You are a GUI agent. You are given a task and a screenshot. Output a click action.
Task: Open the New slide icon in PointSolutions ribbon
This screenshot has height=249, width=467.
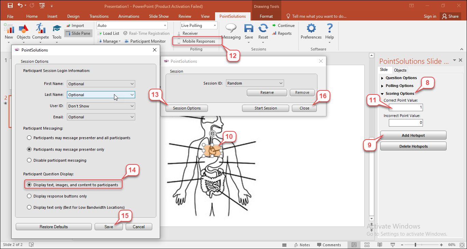click(9, 29)
